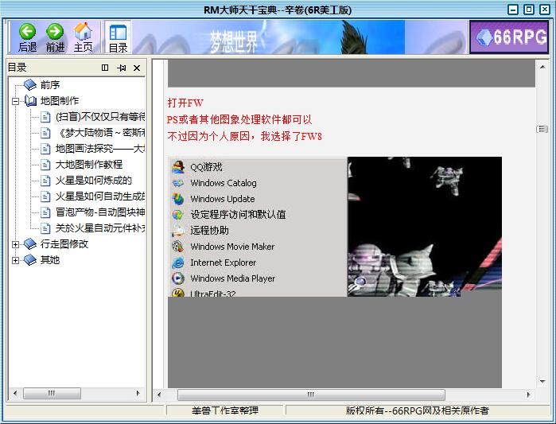This screenshot has width=556, height=424.
Task: Click the content pane scroll-down arrow
Action: coord(542,382)
